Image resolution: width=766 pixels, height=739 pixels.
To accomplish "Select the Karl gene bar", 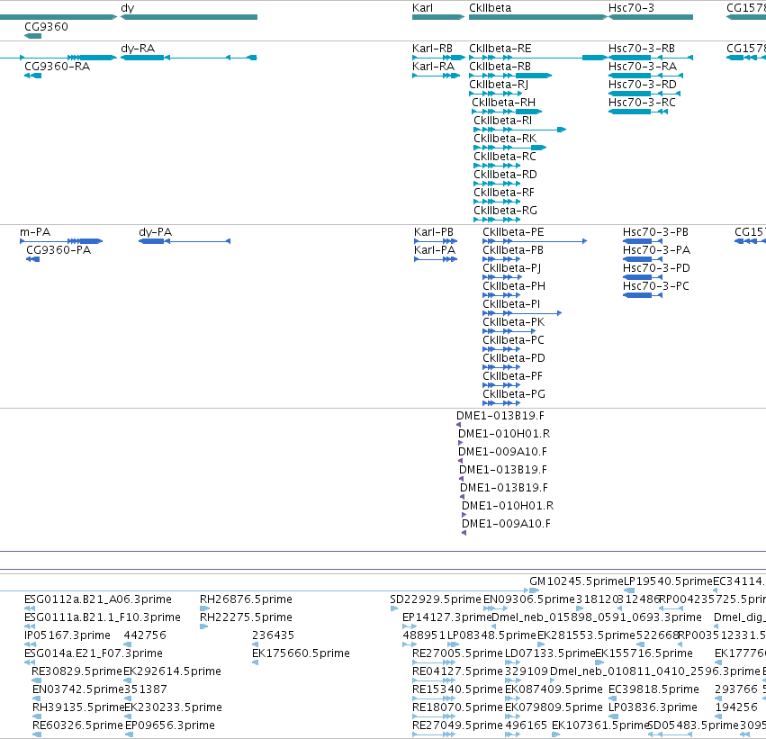I will point(438,17).
